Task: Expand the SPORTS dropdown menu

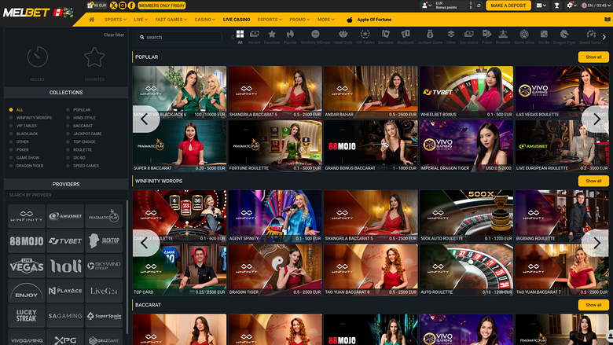Action: coord(116,20)
